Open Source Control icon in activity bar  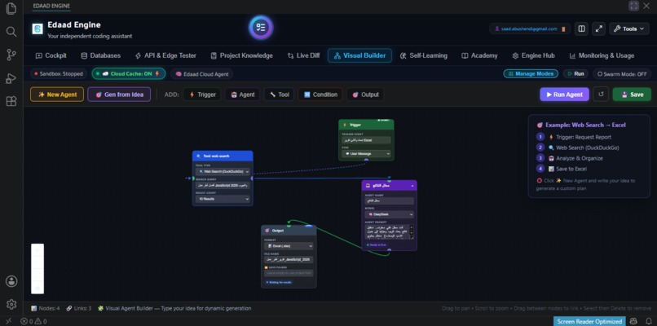tap(11, 55)
